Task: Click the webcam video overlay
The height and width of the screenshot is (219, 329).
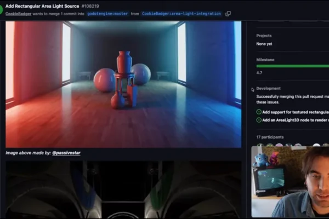Action: (290, 181)
